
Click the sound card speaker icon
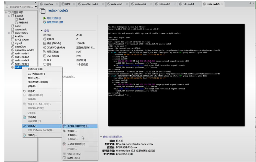(x=45, y=60)
